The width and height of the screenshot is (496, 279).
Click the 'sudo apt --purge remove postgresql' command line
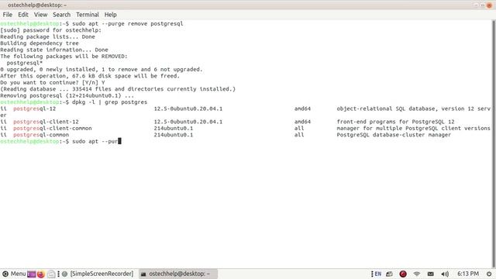(x=128, y=24)
